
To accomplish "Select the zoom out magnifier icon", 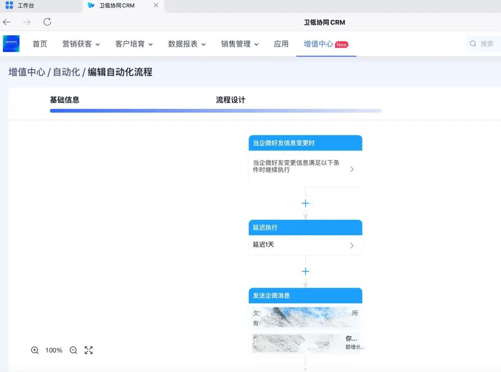I will (73, 350).
